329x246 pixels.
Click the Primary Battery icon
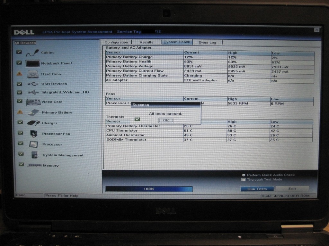(33, 112)
